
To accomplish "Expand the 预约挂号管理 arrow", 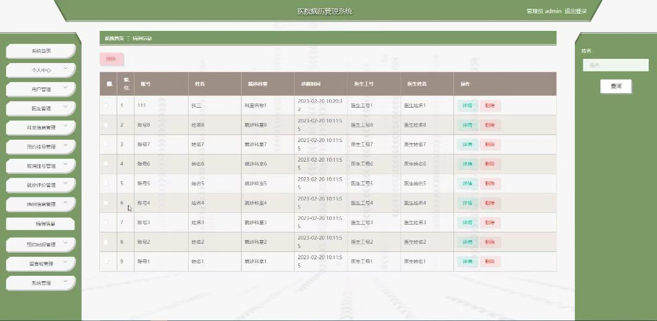I will click(65, 145).
